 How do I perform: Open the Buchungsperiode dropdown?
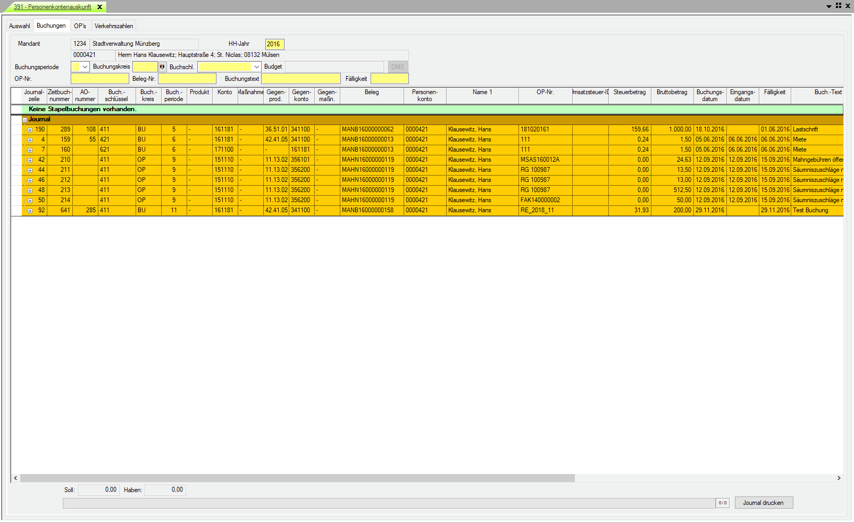(x=85, y=67)
